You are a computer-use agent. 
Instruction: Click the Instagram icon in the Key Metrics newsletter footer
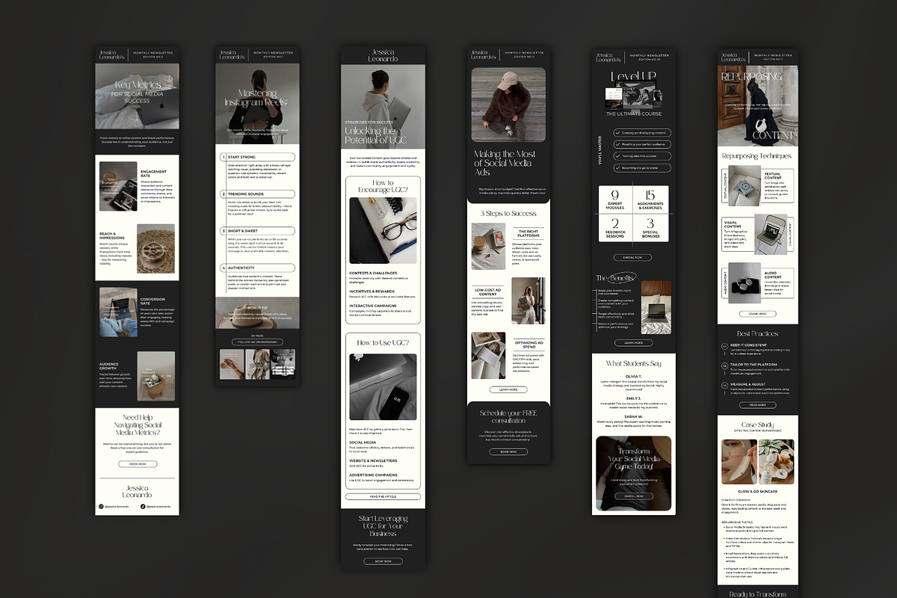(x=101, y=506)
